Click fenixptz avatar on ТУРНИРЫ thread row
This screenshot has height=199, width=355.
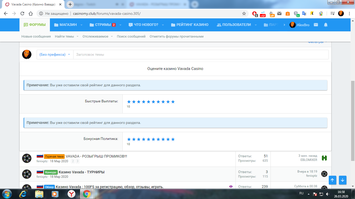point(27,174)
